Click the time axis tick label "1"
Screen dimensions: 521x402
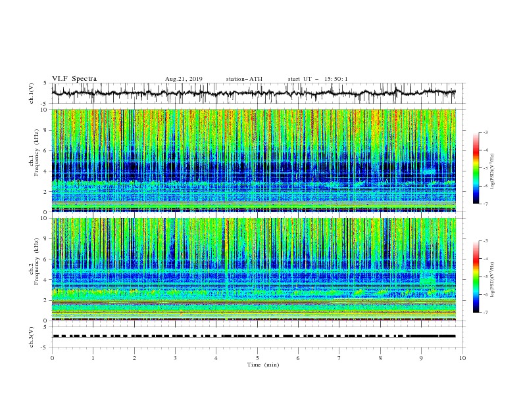click(x=93, y=358)
